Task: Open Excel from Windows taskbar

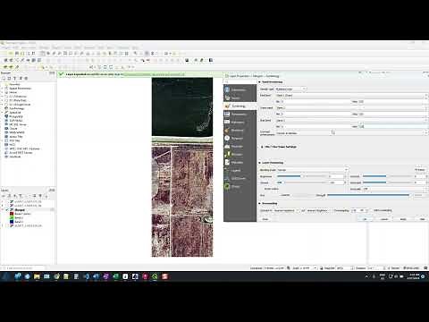Action: coord(115,276)
